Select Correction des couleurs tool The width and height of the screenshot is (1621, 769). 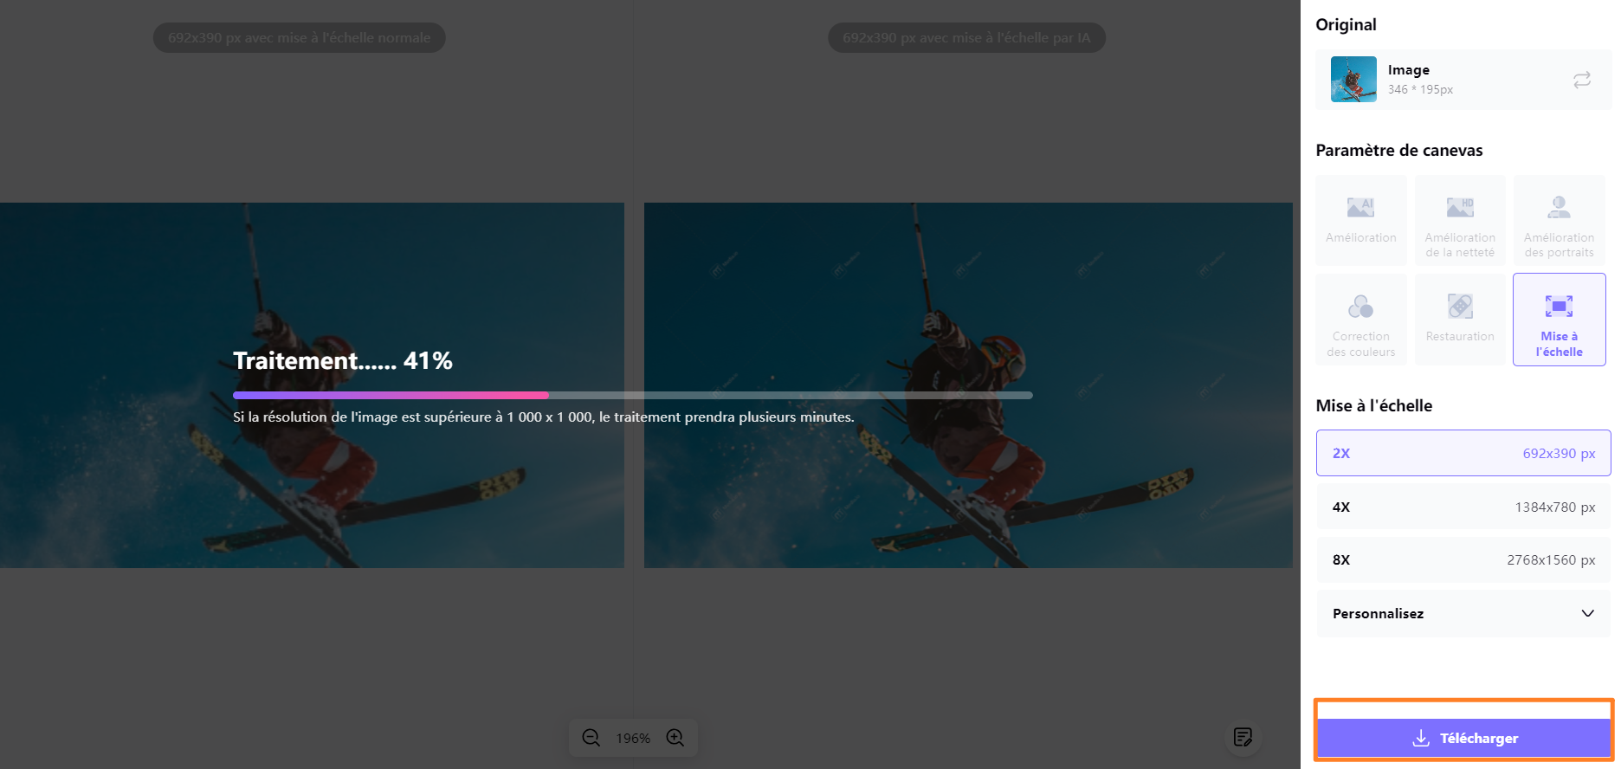[1360, 320]
